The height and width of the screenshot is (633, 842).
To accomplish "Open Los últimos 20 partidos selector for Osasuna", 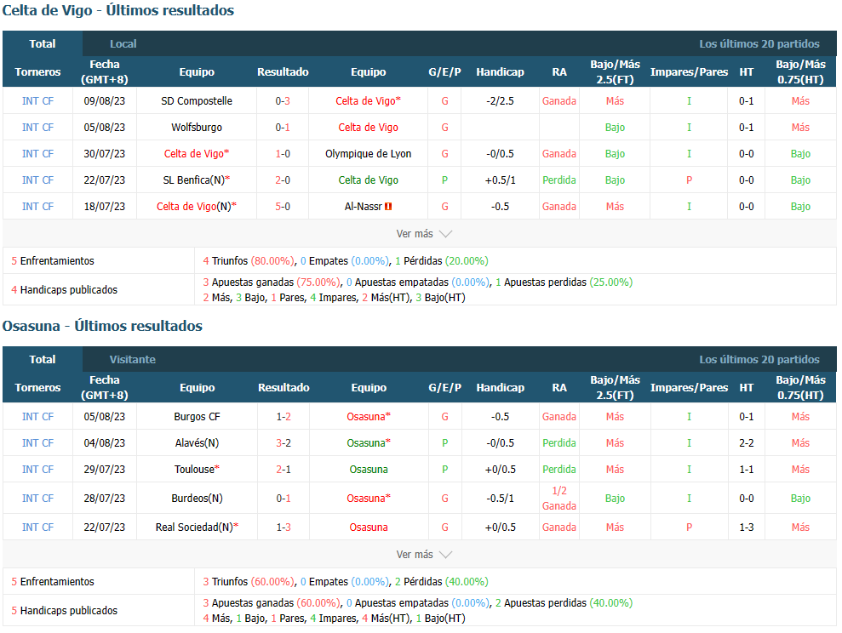I will 759,359.
